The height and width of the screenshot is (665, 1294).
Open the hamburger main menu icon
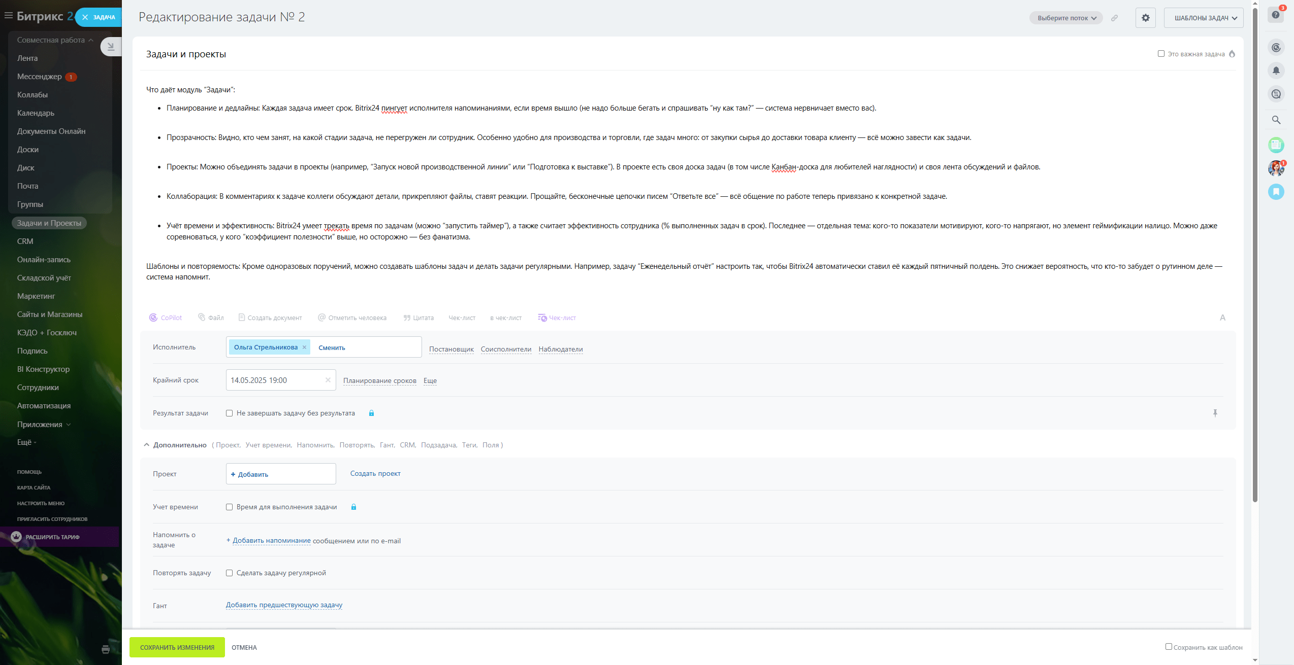[8, 16]
